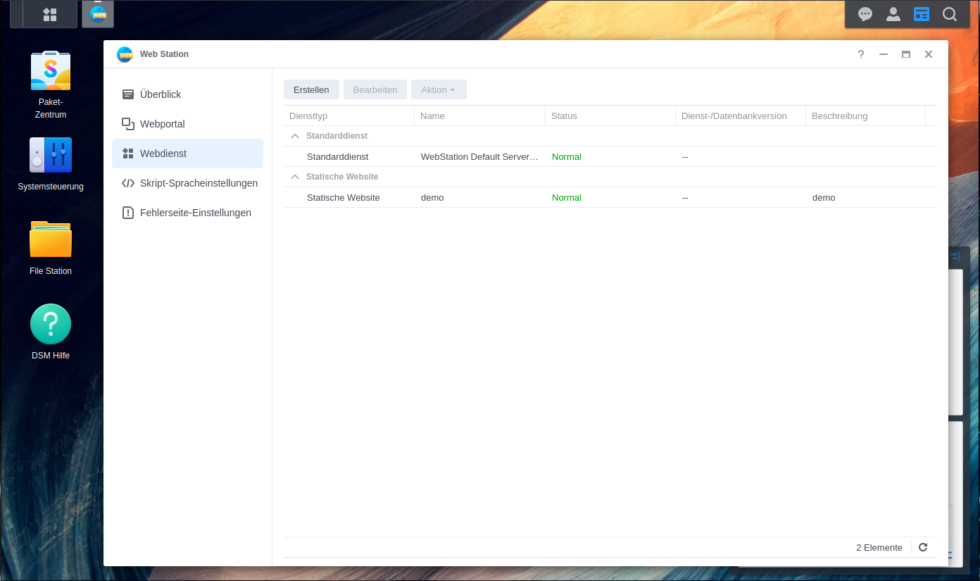This screenshot has height=581, width=980.
Task: Click the Erstellen button
Action: (x=311, y=89)
